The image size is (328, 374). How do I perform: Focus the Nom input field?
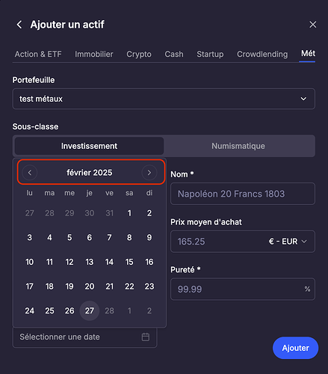tap(243, 194)
